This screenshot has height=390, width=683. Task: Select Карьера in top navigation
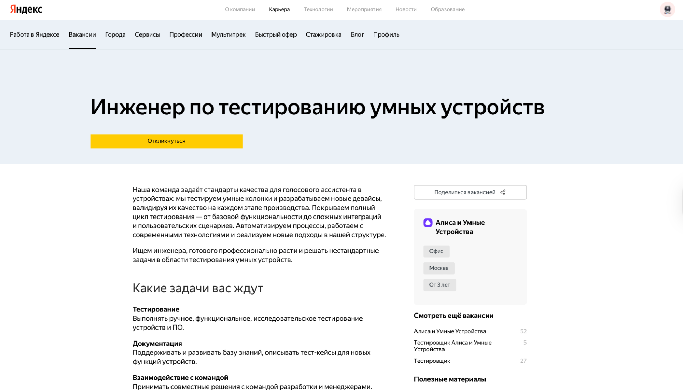click(x=279, y=9)
